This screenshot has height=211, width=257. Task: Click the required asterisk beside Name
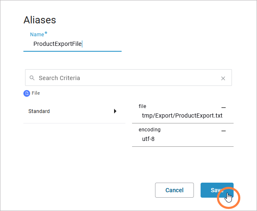pos(46,34)
